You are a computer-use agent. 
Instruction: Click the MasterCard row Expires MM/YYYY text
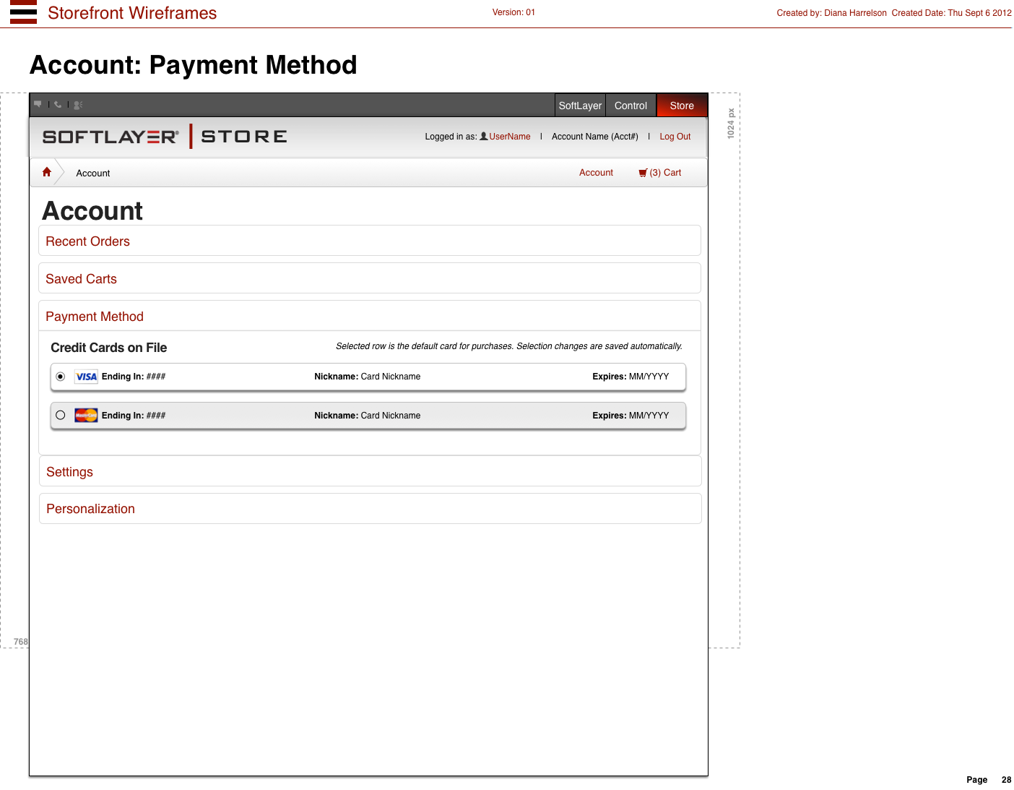coord(630,416)
